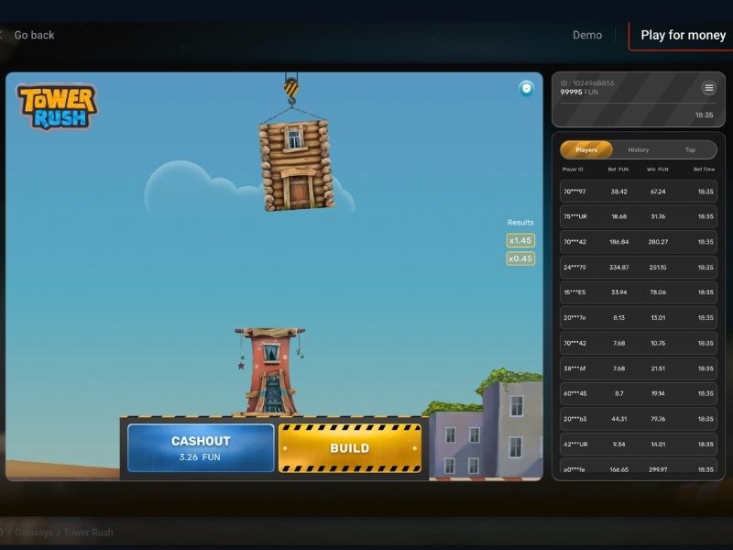The height and width of the screenshot is (550, 733).
Task: Open the Top tab
Action: pos(690,149)
